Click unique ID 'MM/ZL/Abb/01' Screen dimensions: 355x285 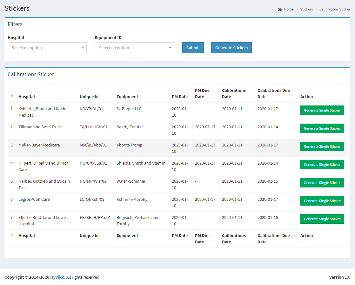click(x=93, y=145)
